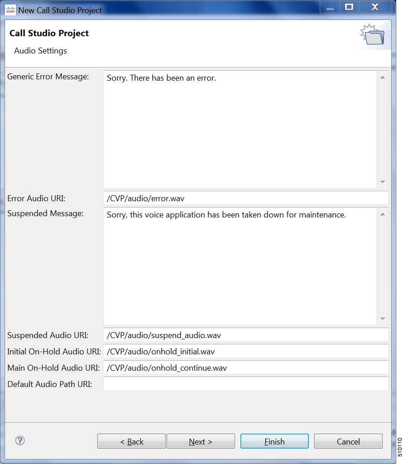Click the 'Initial On-Hold Audio URI:' label
The image size is (403, 464).
click(x=54, y=352)
